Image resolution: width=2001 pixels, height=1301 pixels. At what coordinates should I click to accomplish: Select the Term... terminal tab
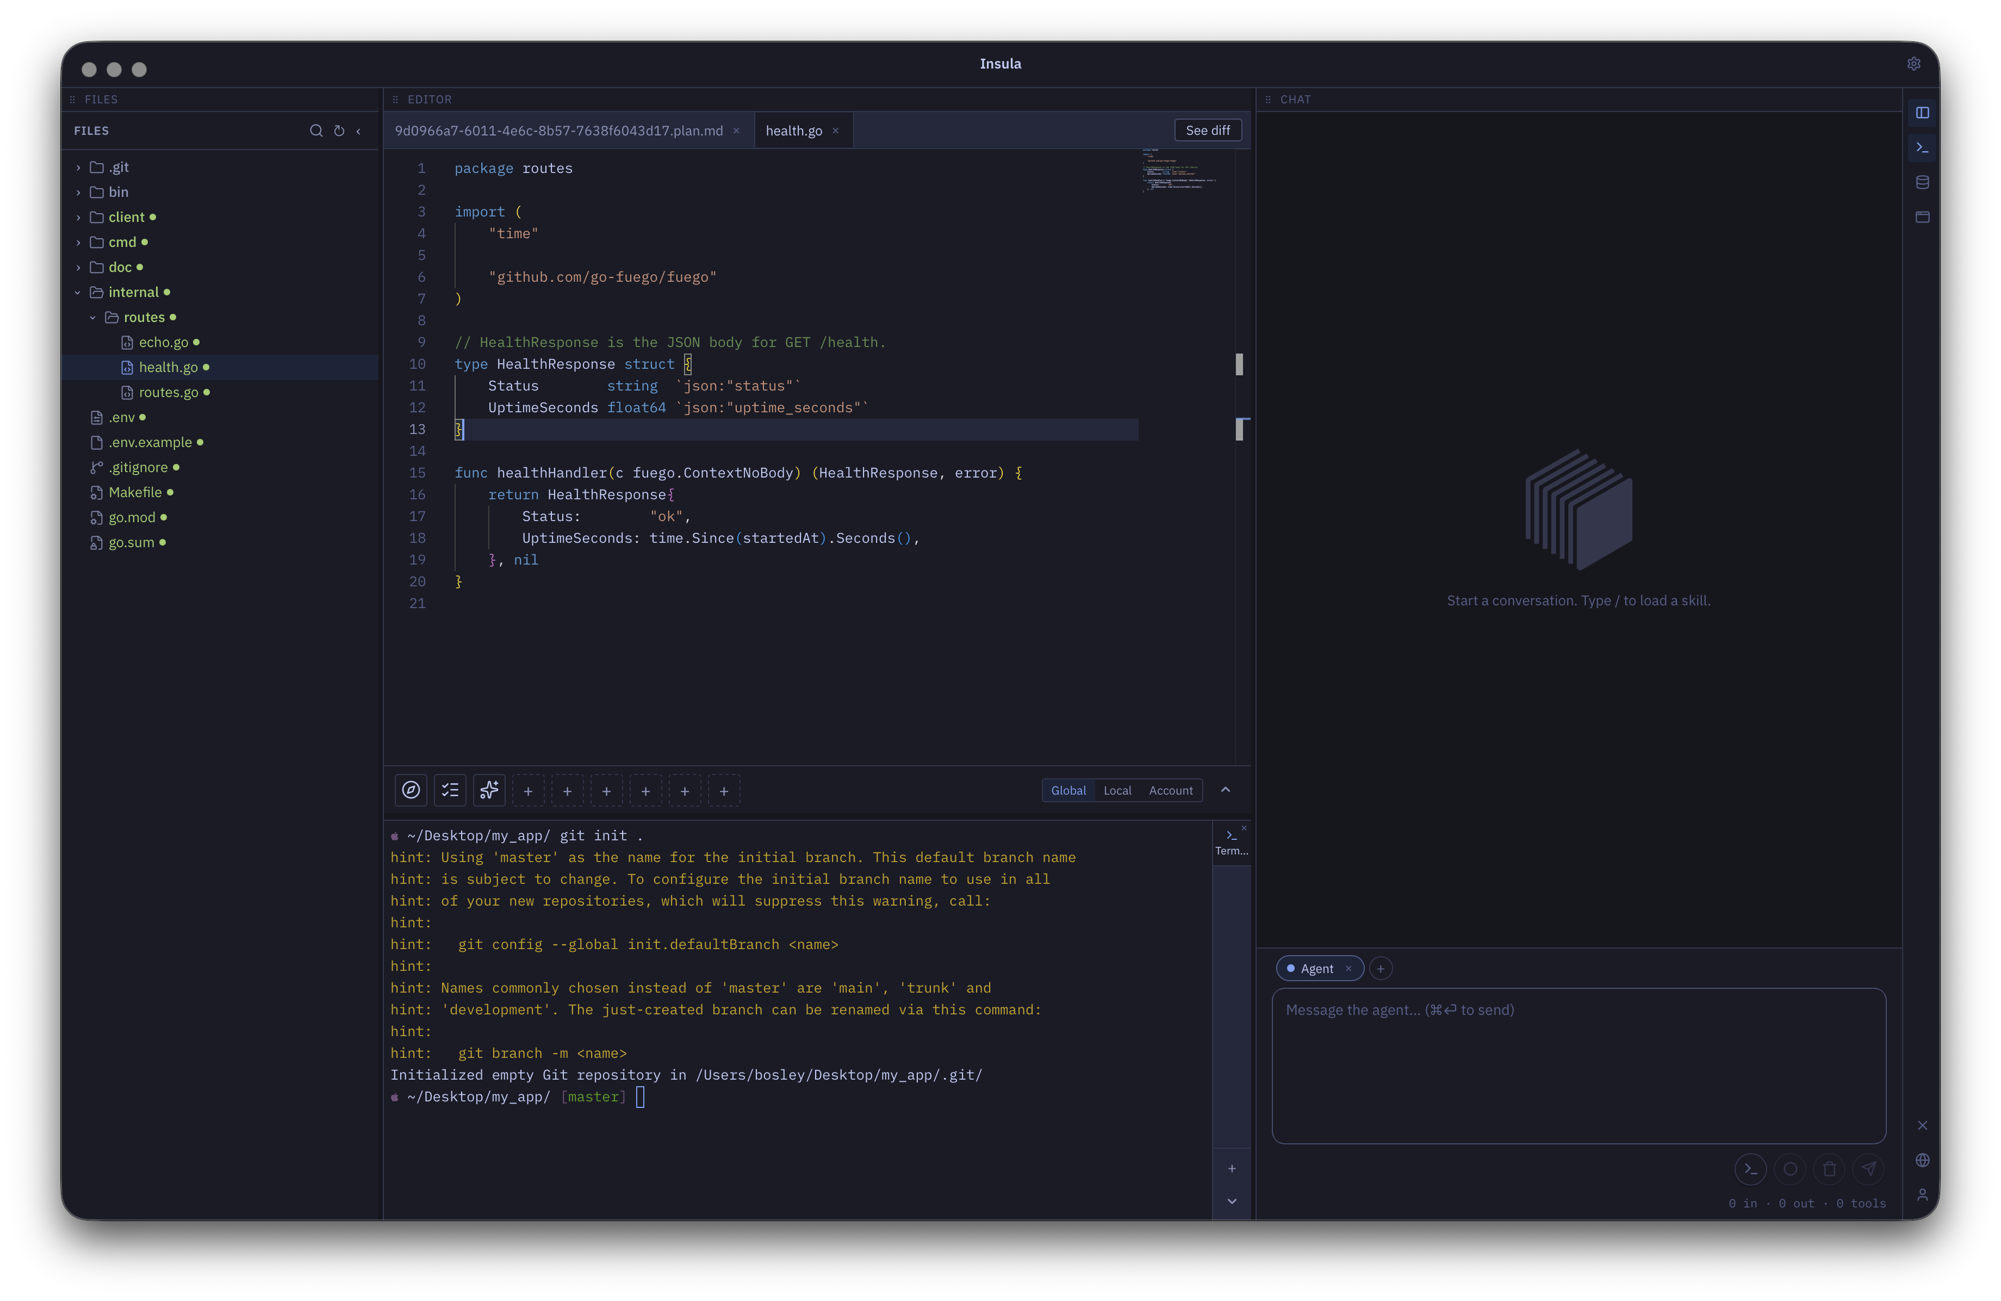pyautogui.click(x=1232, y=842)
